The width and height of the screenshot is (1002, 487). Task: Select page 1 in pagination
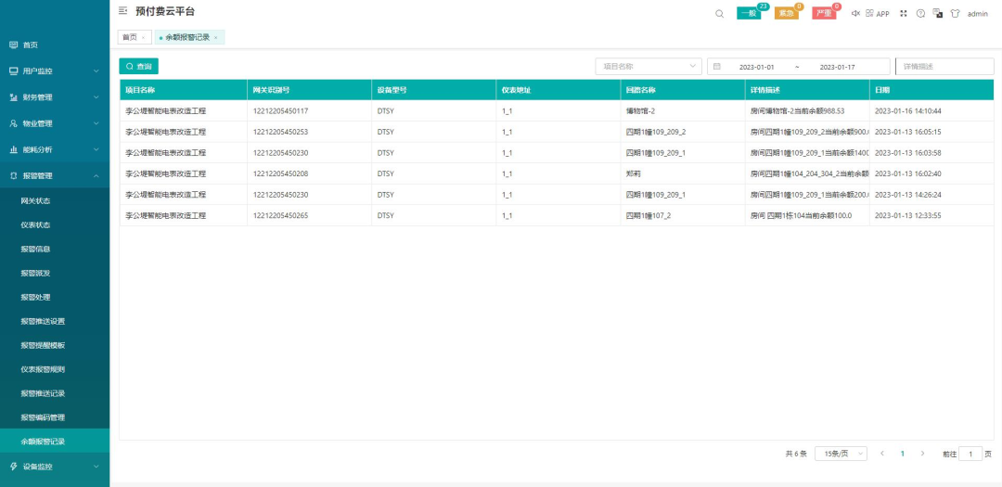point(903,454)
